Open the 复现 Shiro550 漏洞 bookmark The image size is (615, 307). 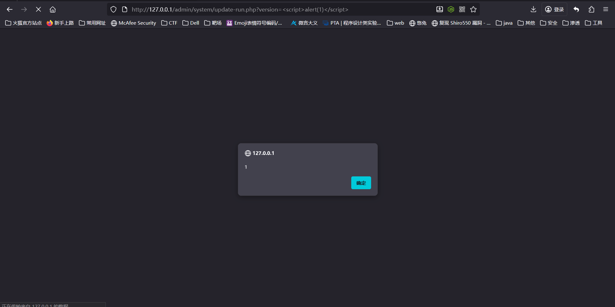461,23
